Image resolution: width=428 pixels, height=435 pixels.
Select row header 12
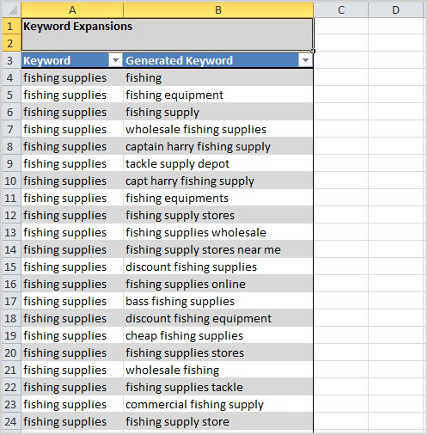pyautogui.click(x=10, y=215)
